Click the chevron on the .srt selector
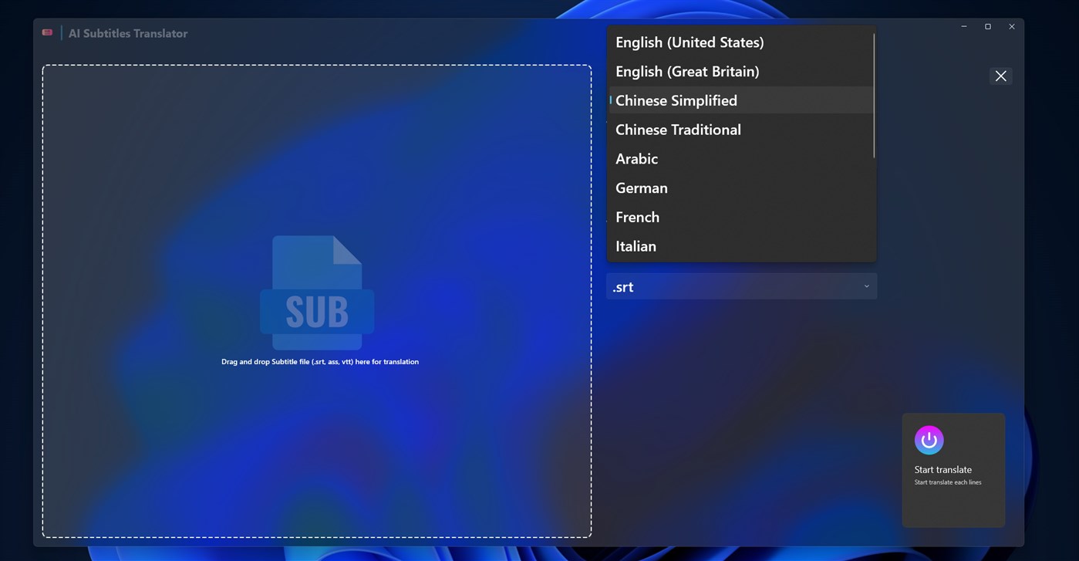The width and height of the screenshot is (1079, 561). [x=865, y=286]
